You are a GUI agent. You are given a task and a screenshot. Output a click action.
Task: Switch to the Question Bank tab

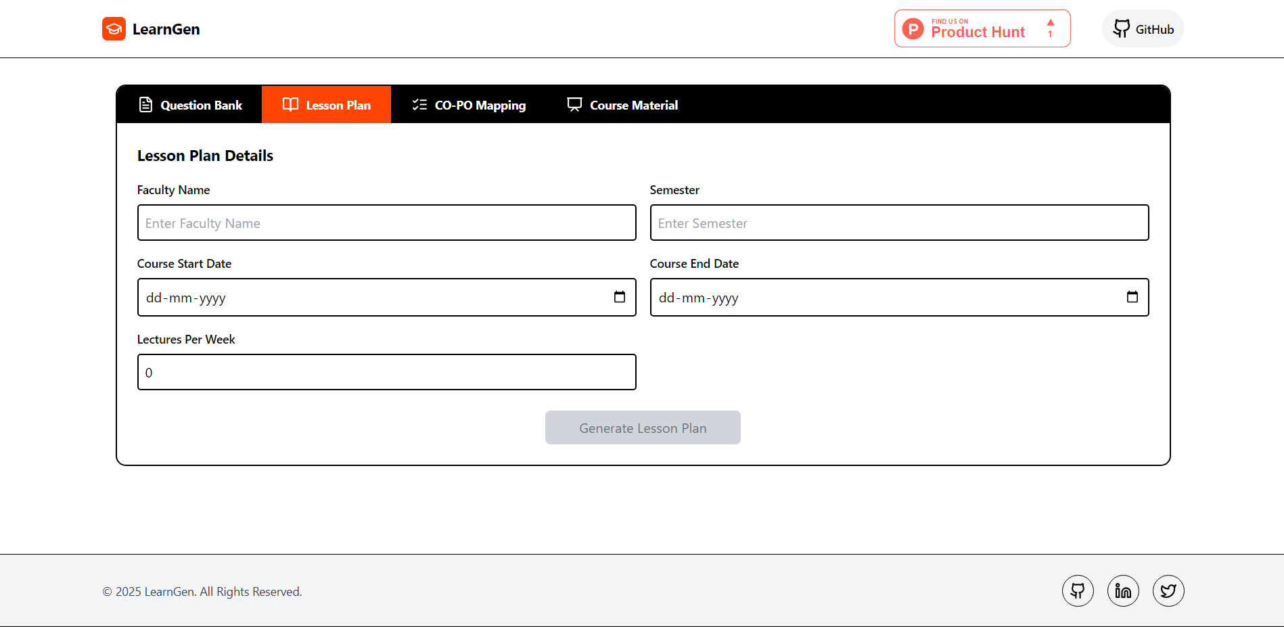[x=190, y=105]
